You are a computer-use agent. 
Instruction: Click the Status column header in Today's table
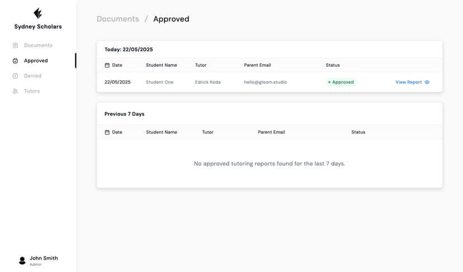pos(333,65)
